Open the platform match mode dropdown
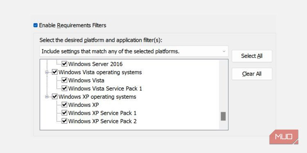This screenshot has width=307, height=153. pos(134,51)
